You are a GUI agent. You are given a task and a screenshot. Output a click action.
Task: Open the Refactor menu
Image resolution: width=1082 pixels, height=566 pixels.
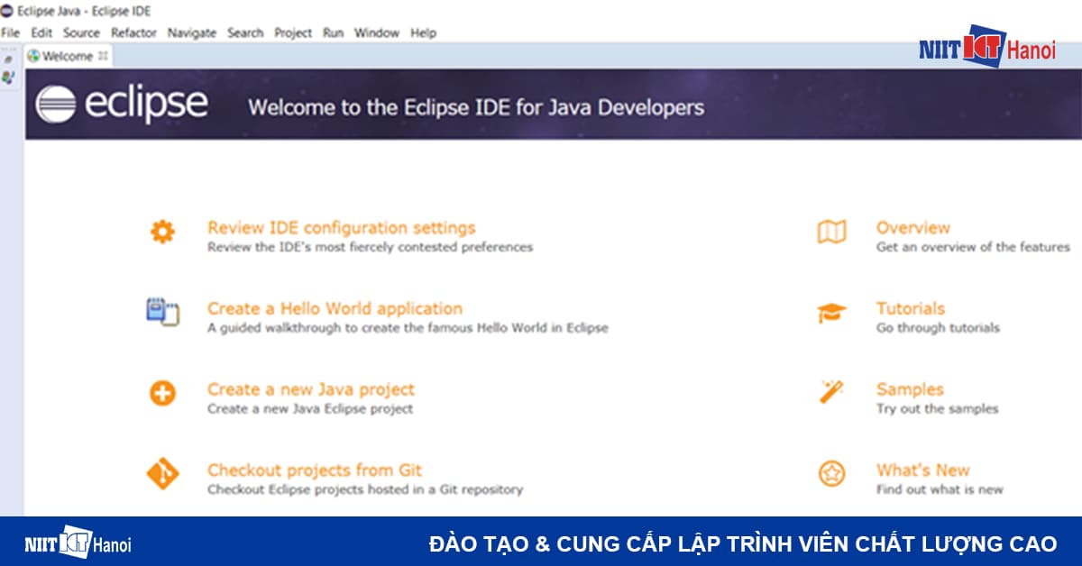coord(134,32)
